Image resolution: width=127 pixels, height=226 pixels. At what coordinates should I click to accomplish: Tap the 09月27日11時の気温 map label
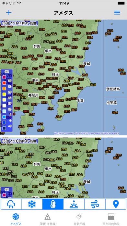[19, 23]
